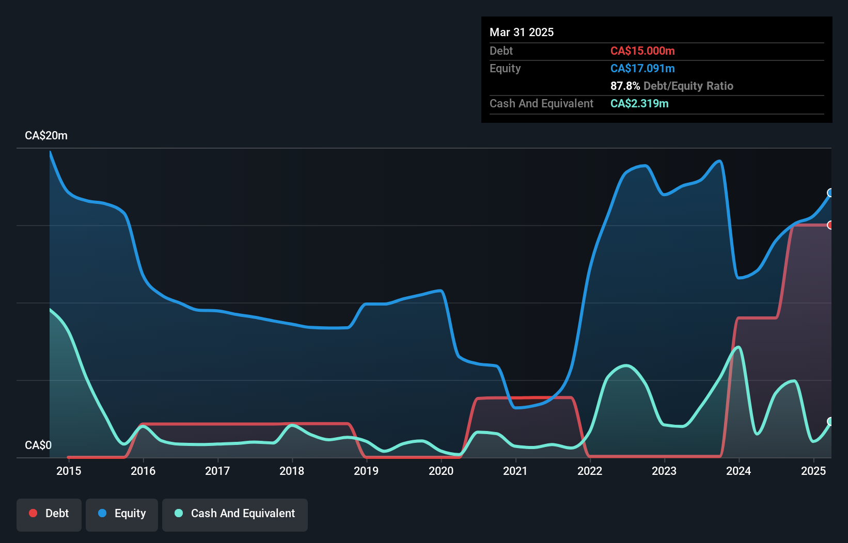The image size is (848, 543).
Task: Click the 2020 x-axis label
Action: click(x=441, y=471)
